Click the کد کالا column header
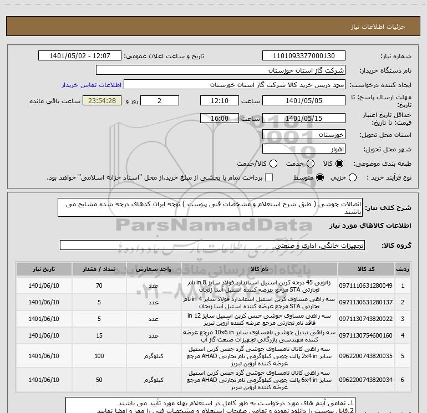The width and height of the screenshot is (427, 413). [x=366, y=269]
